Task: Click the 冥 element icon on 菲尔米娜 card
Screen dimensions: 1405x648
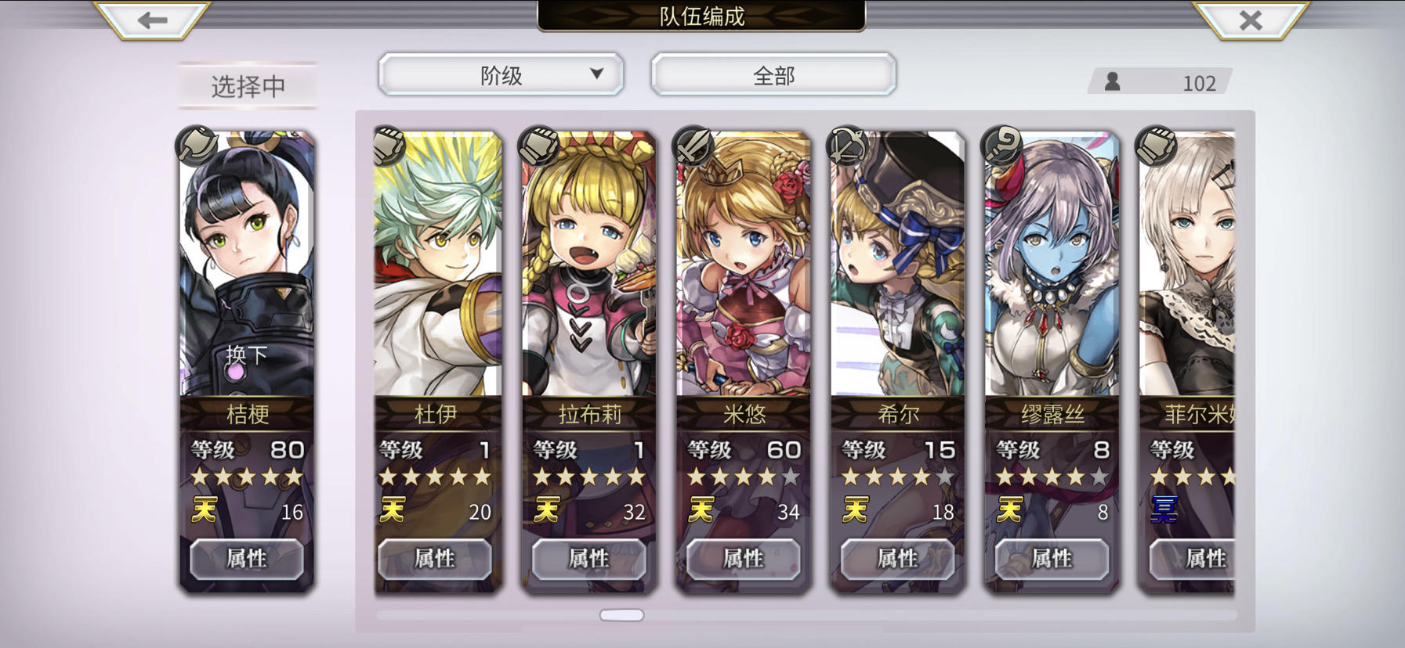Action: pos(1164,510)
